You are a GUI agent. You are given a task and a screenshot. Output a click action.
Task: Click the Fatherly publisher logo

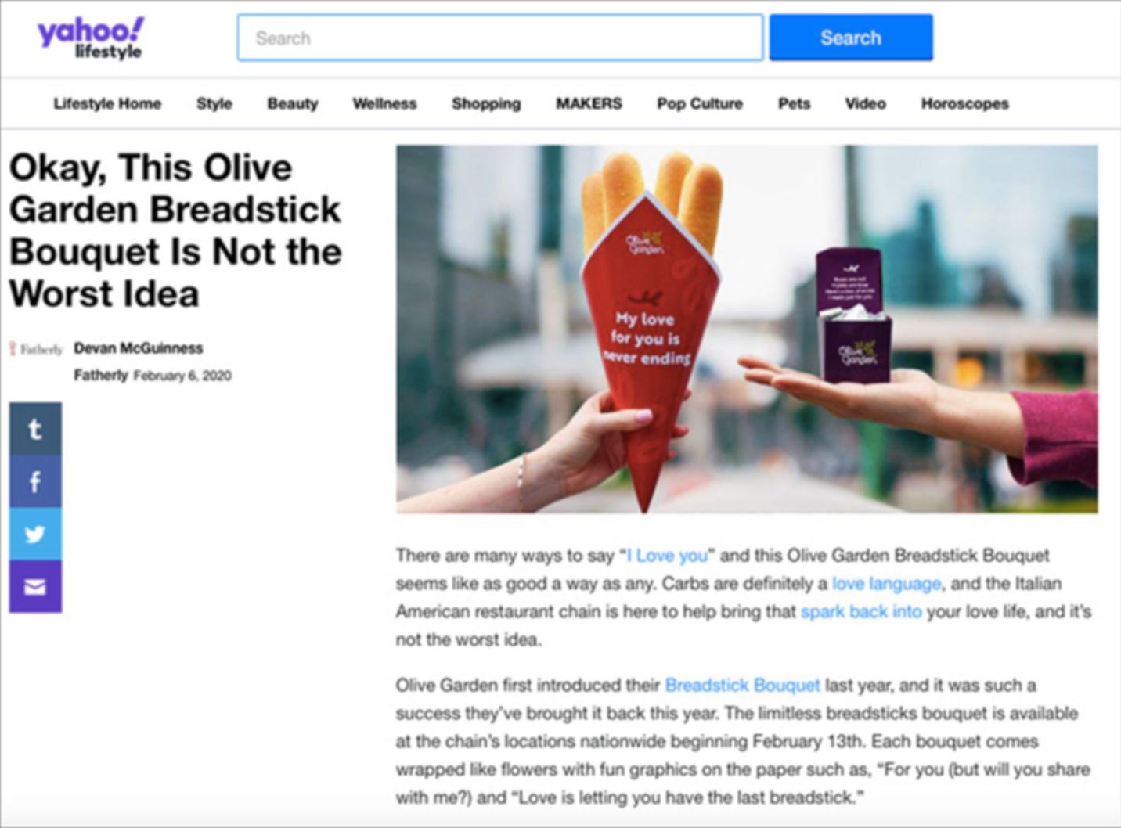pyautogui.click(x=36, y=349)
